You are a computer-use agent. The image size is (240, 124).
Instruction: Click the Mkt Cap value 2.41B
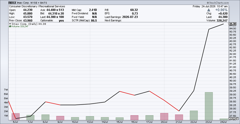pos(93,10)
